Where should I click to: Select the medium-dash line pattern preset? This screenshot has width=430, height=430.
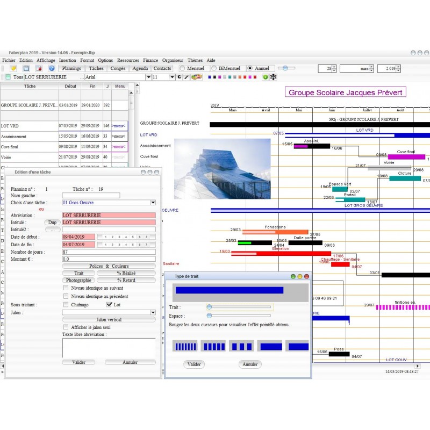213,346
